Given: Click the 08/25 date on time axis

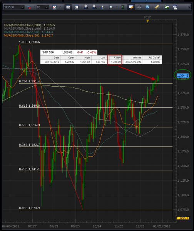Looking at the screenshot, I should pos(54,226).
